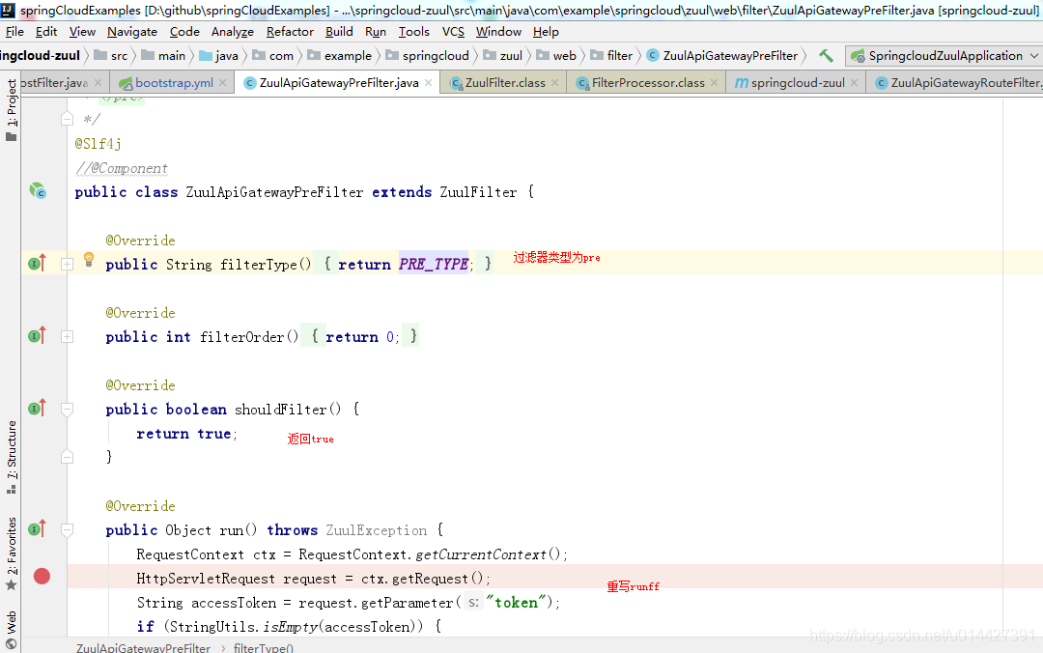The height and width of the screenshot is (653, 1043).
Task: Close the FilterProcessor.class tab
Action: [714, 82]
